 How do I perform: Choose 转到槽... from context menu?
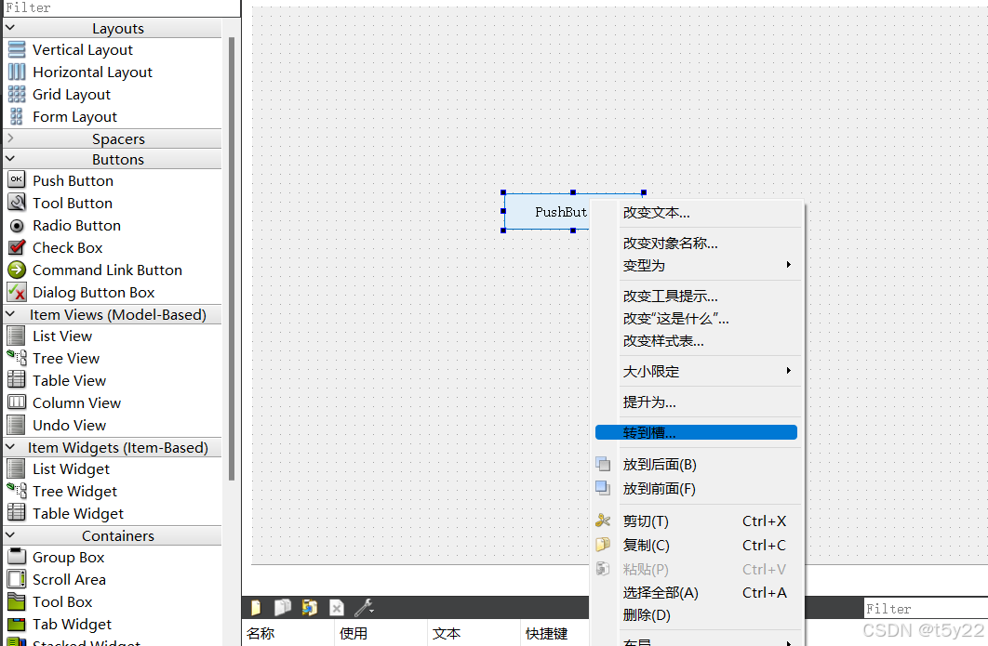[x=696, y=432]
